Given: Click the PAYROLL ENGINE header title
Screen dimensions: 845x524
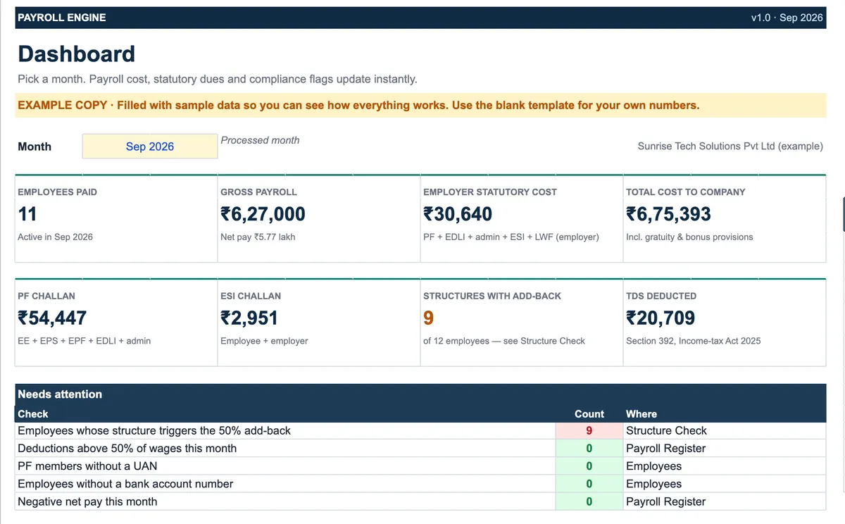Looking at the screenshot, I should click(62, 18).
